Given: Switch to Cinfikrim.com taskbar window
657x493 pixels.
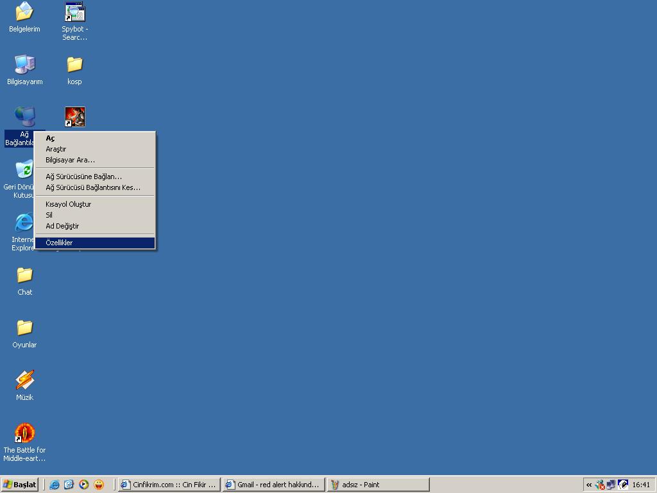Looking at the screenshot, I should pos(169,485).
